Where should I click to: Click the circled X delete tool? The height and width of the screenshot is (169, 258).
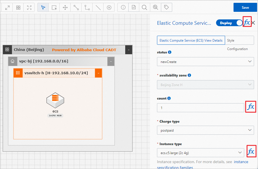[x=109, y=8]
